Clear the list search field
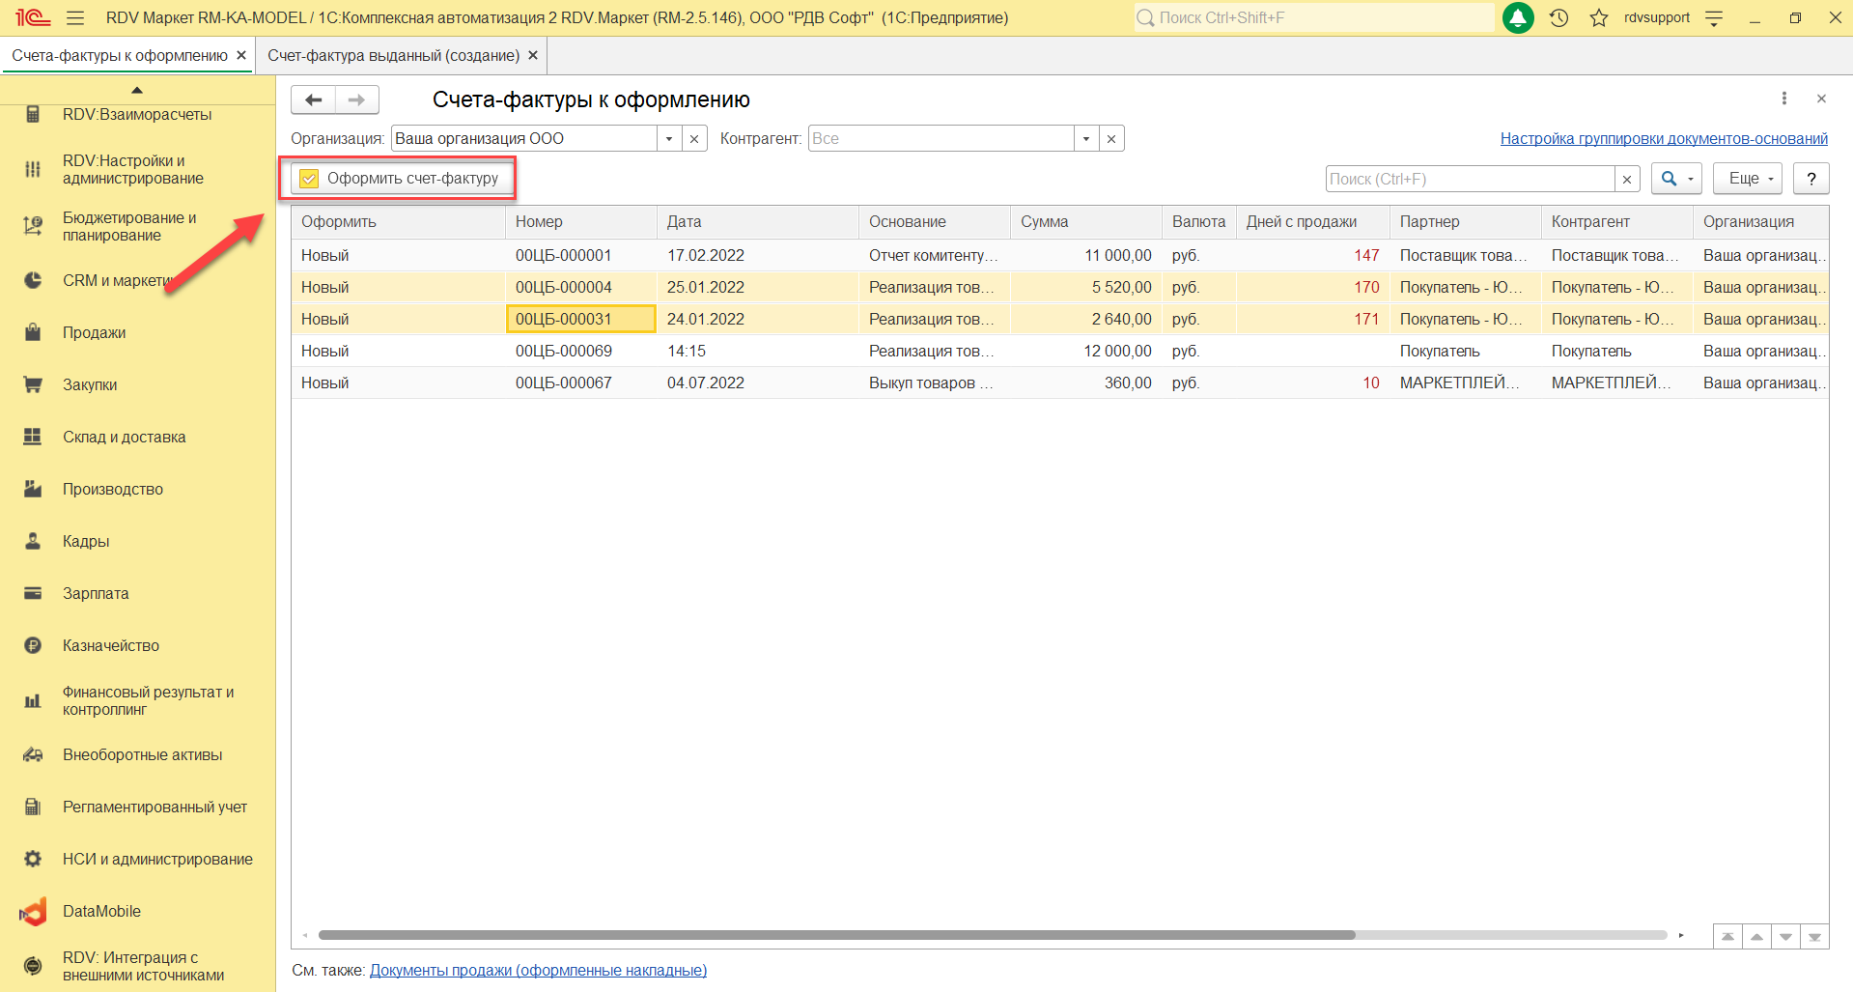This screenshot has height=992, width=1853. [x=1627, y=179]
